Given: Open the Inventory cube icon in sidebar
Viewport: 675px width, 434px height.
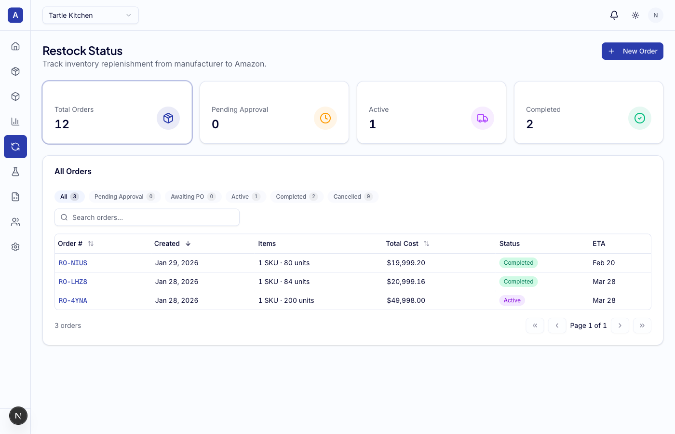Looking at the screenshot, I should (15, 96).
